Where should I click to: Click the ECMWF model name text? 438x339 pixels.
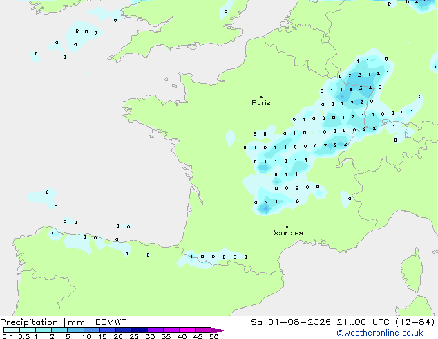point(111,322)
